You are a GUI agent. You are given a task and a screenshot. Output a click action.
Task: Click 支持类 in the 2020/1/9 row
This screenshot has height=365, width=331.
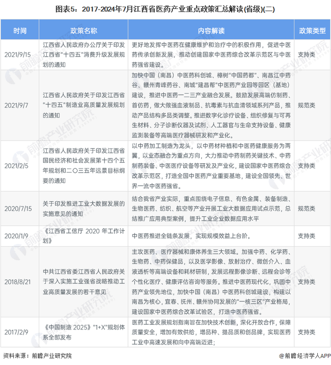(306, 236)
